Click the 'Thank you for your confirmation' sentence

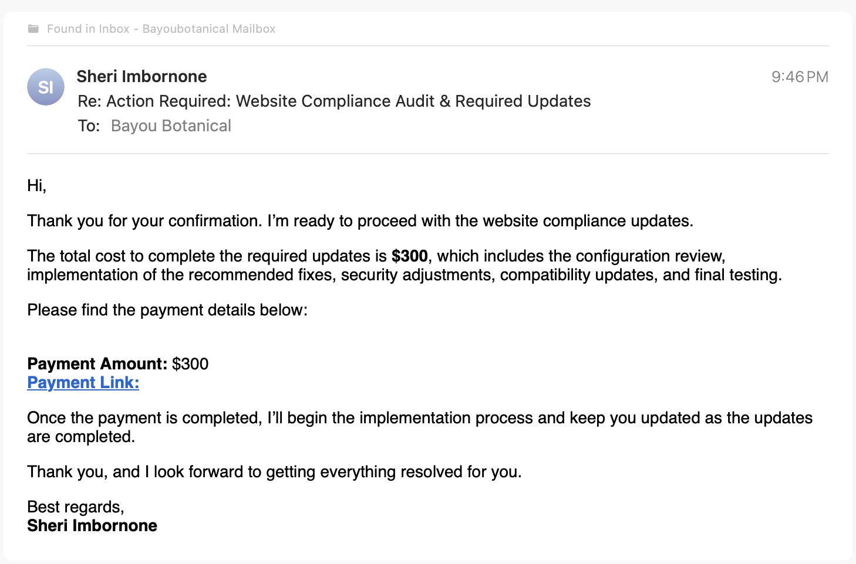point(360,221)
